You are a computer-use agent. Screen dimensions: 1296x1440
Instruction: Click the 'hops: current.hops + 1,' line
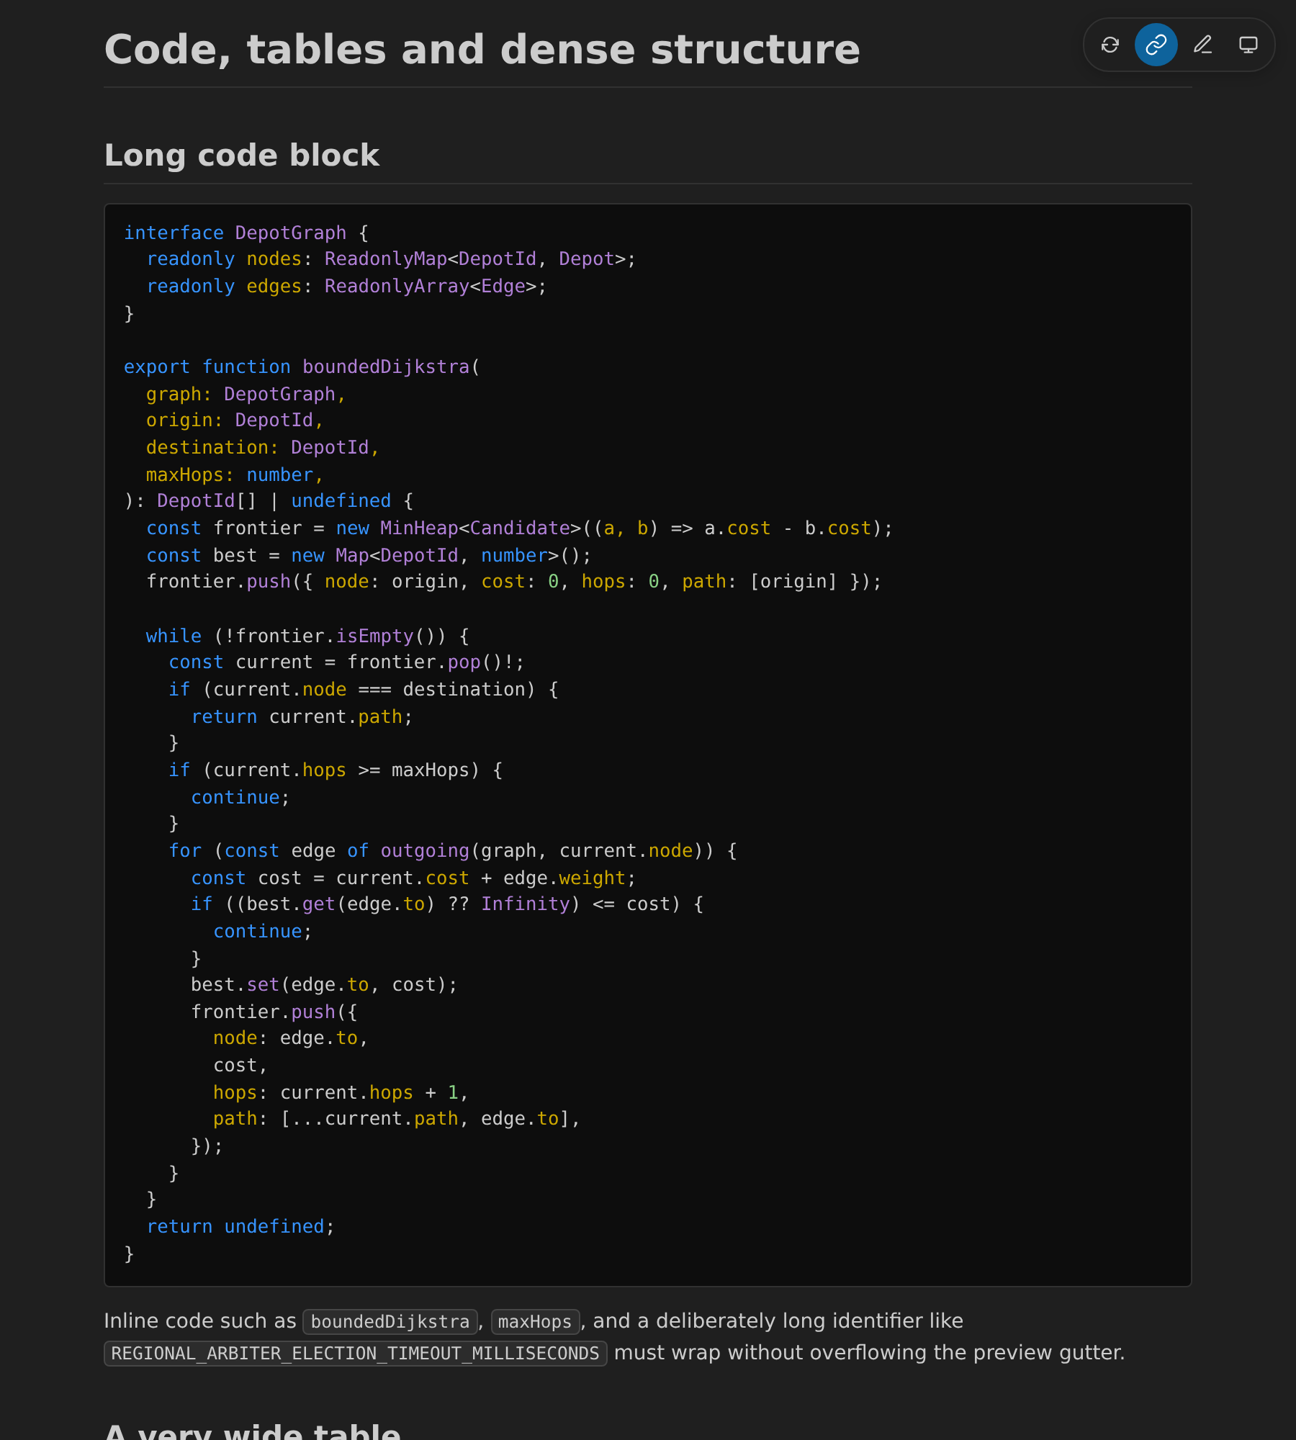tap(341, 1093)
